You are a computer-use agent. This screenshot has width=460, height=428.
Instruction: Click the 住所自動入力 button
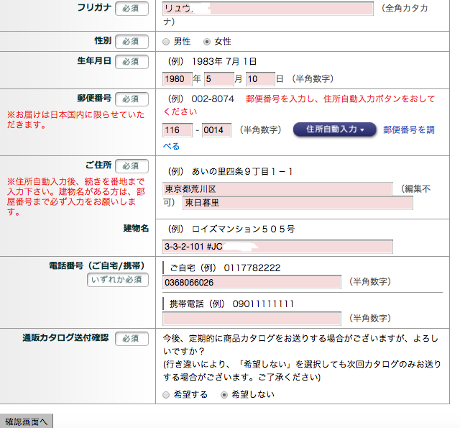(335, 129)
